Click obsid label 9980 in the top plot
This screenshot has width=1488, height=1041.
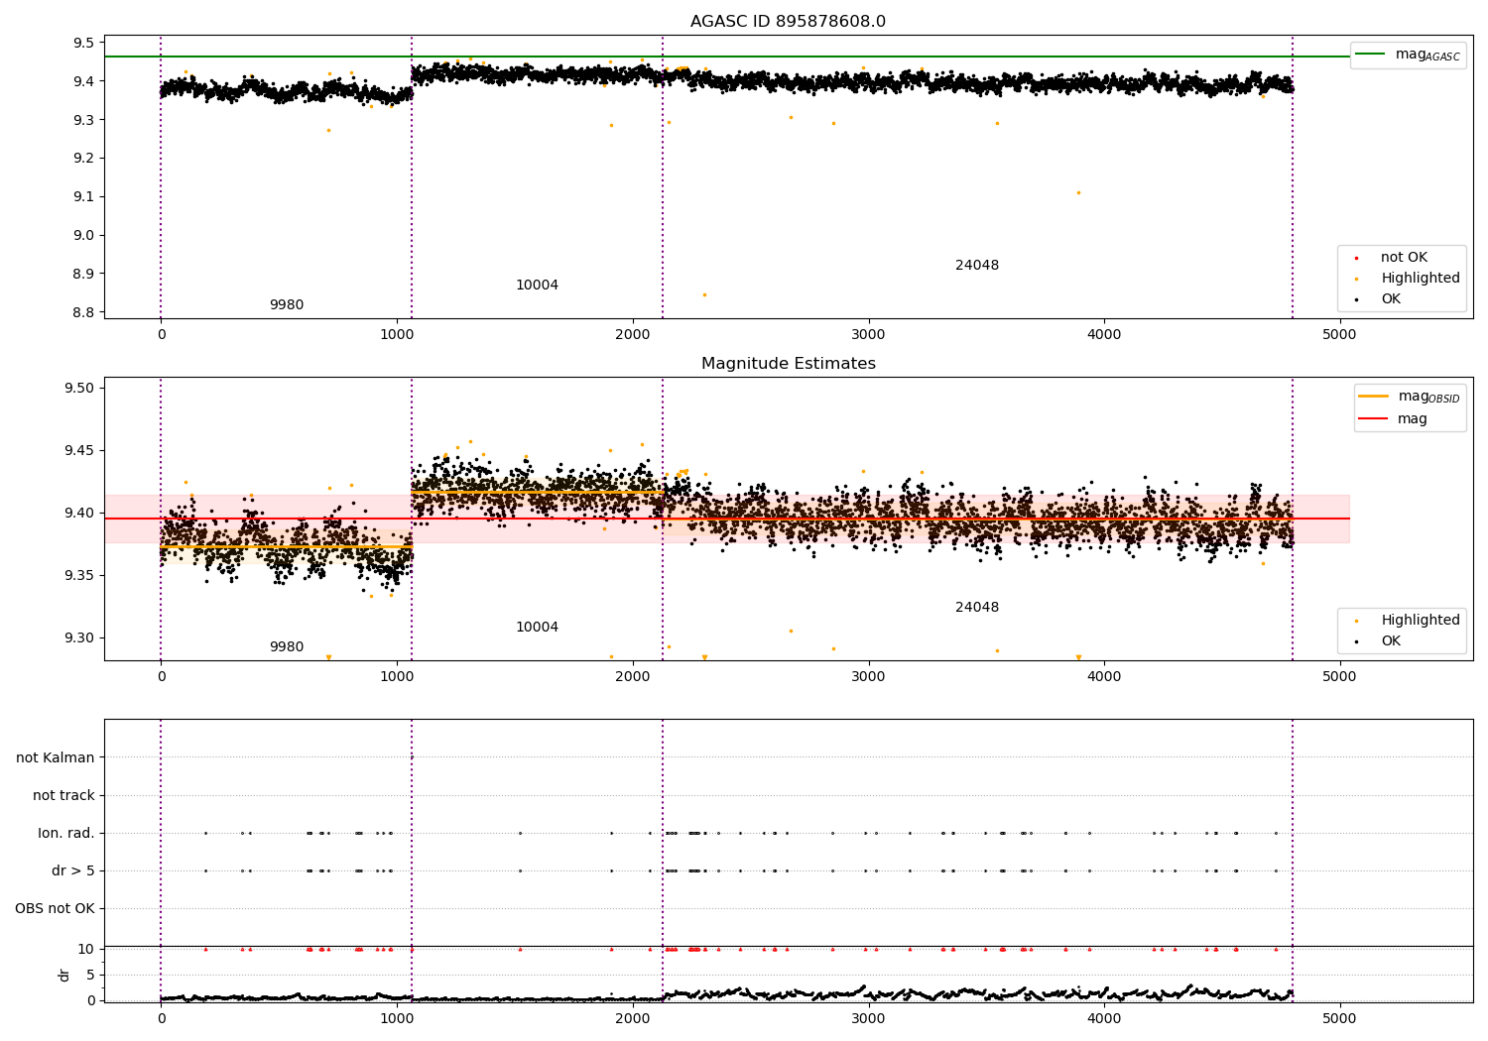(x=287, y=305)
